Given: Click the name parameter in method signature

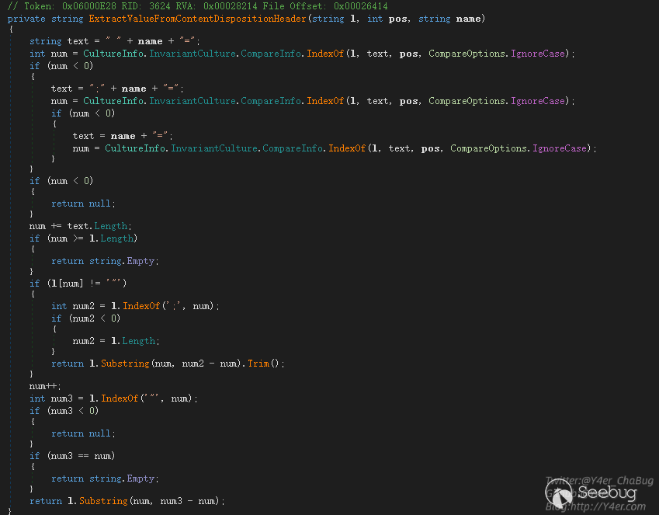Looking at the screenshot, I should coord(468,18).
